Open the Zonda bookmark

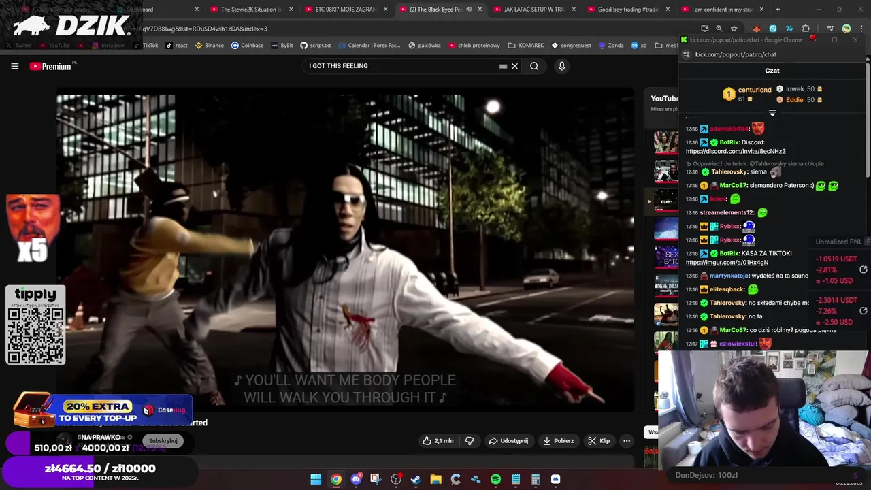[611, 46]
